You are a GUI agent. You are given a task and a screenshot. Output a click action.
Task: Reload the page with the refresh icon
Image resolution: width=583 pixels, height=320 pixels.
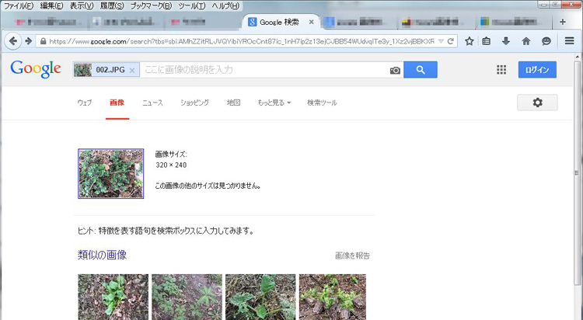[x=451, y=41]
